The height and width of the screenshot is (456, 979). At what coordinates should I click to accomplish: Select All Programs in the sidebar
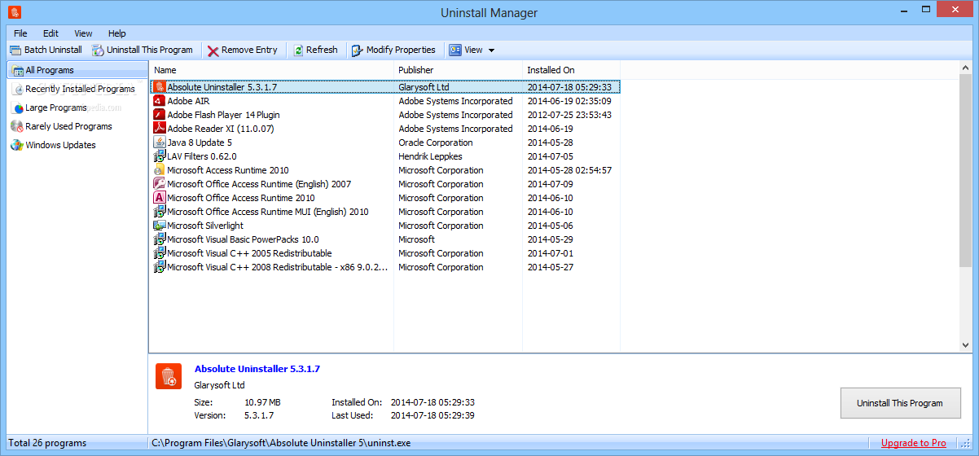[x=77, y=70]
